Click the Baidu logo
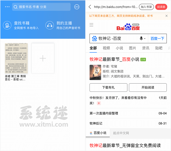 (128, 27)
